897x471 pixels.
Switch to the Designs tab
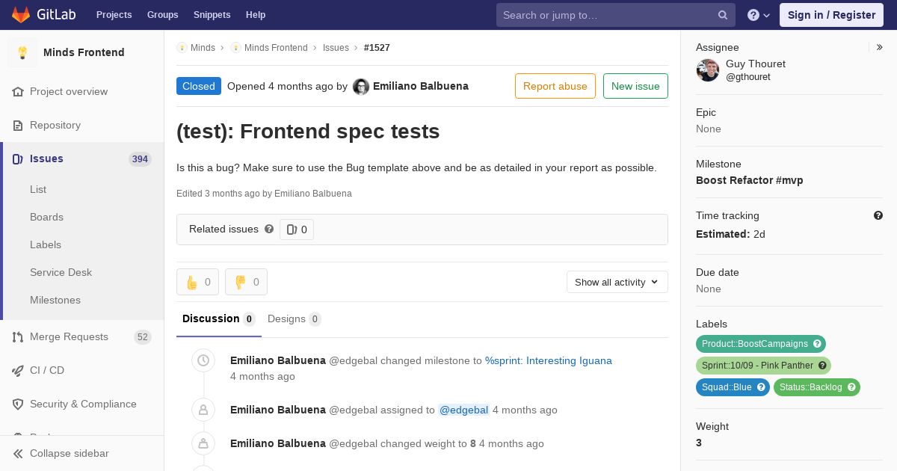click(x=293, y=318)
